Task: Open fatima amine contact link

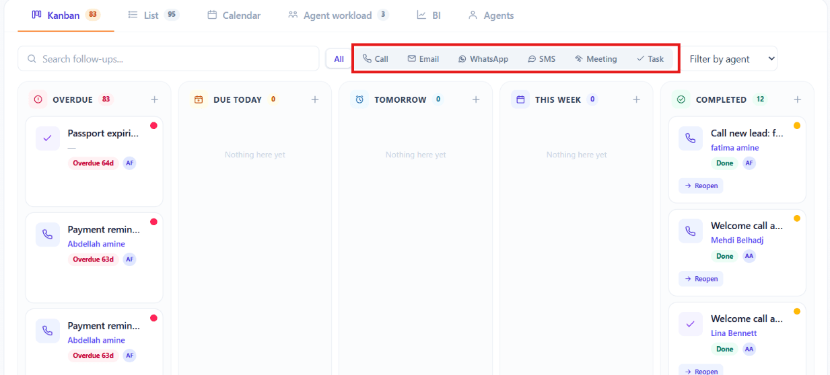Action: [x=735, y=148]
